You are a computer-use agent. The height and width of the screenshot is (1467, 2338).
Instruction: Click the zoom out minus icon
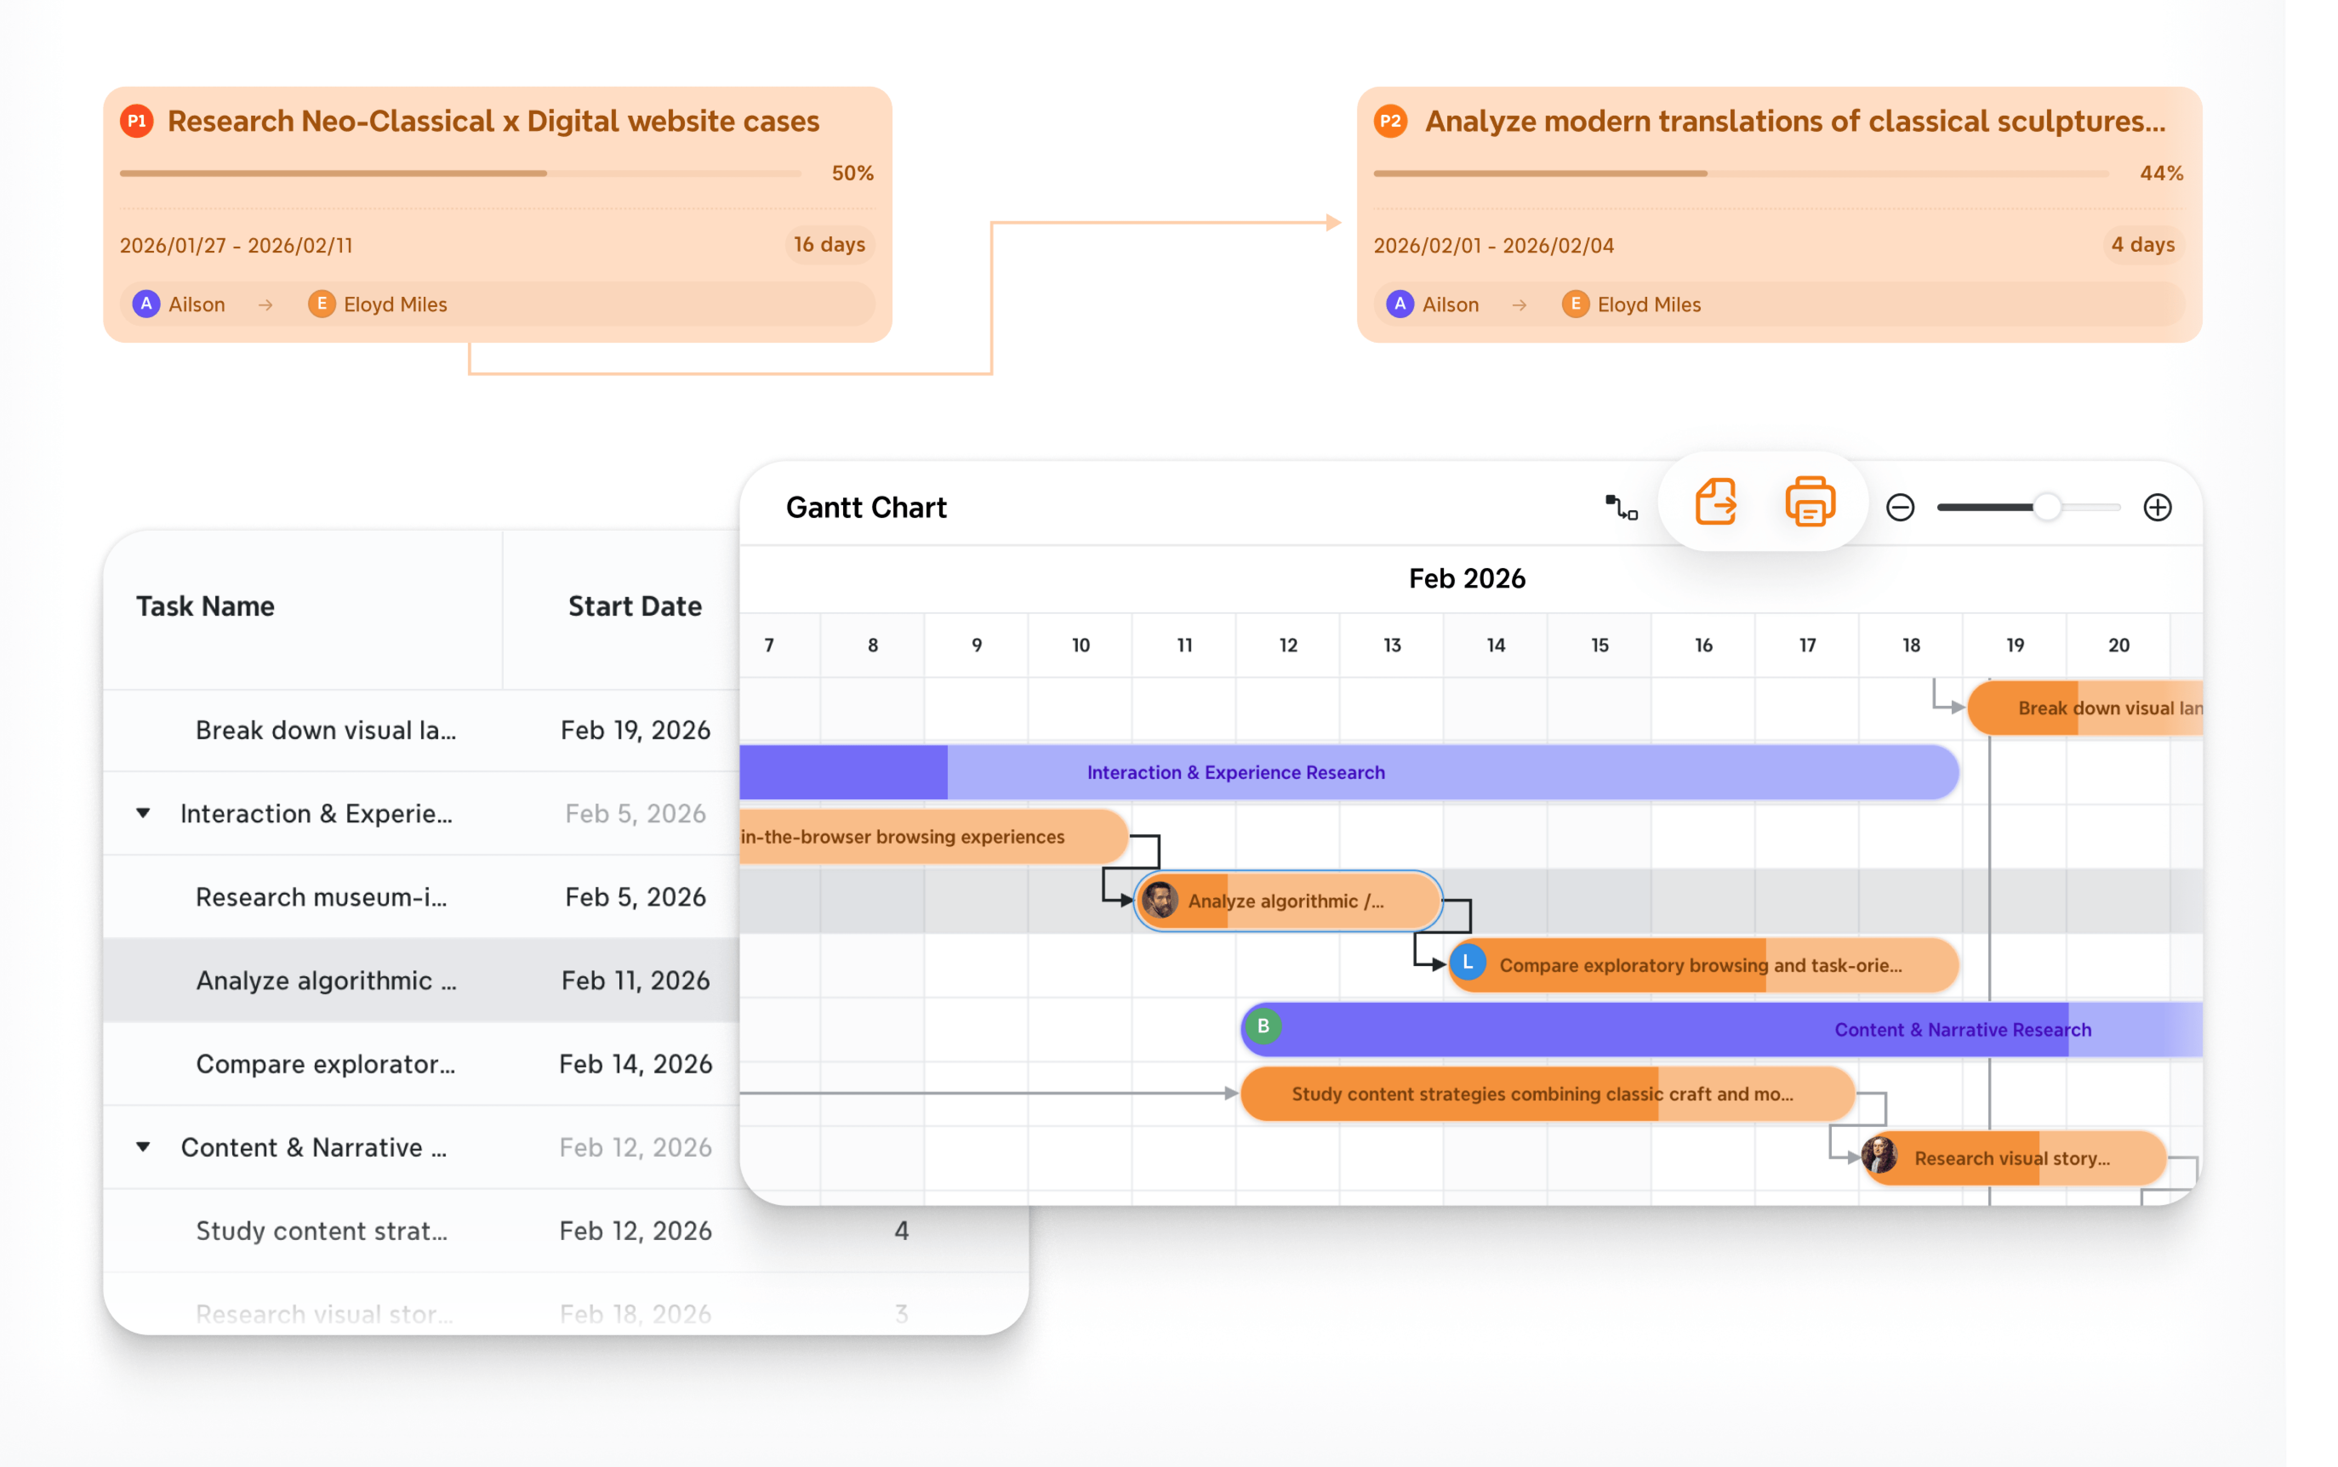tap(1899, 507)
